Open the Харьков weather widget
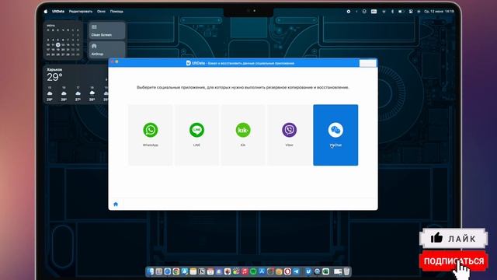Viewport: 497px width, 280px height. point(77,85)
